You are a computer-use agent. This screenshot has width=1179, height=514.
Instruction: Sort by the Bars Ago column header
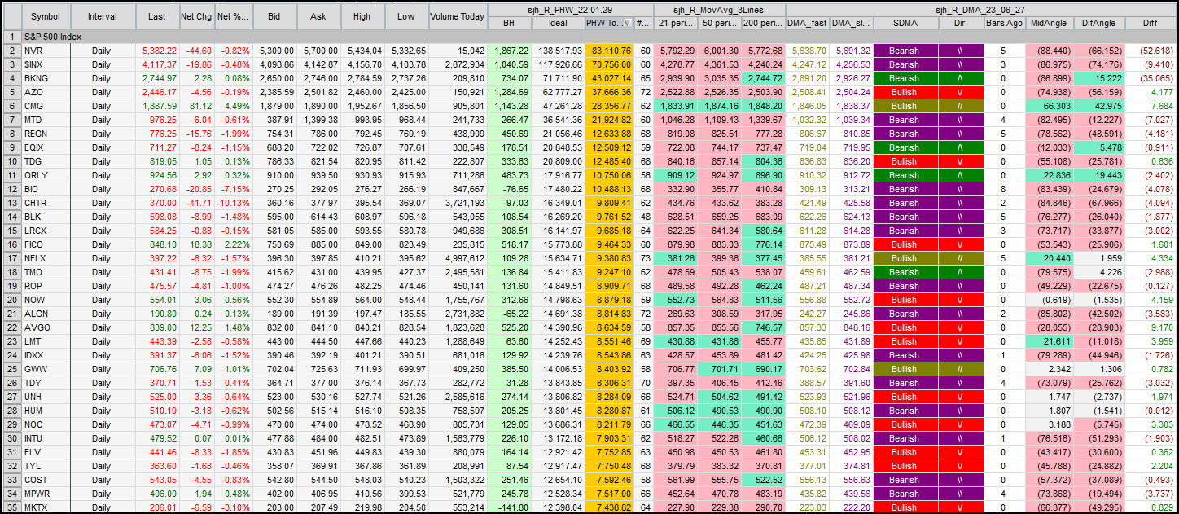click(1004, 24)
